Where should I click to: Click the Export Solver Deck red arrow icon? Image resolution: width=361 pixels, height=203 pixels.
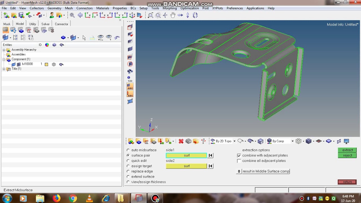[39, 15]
